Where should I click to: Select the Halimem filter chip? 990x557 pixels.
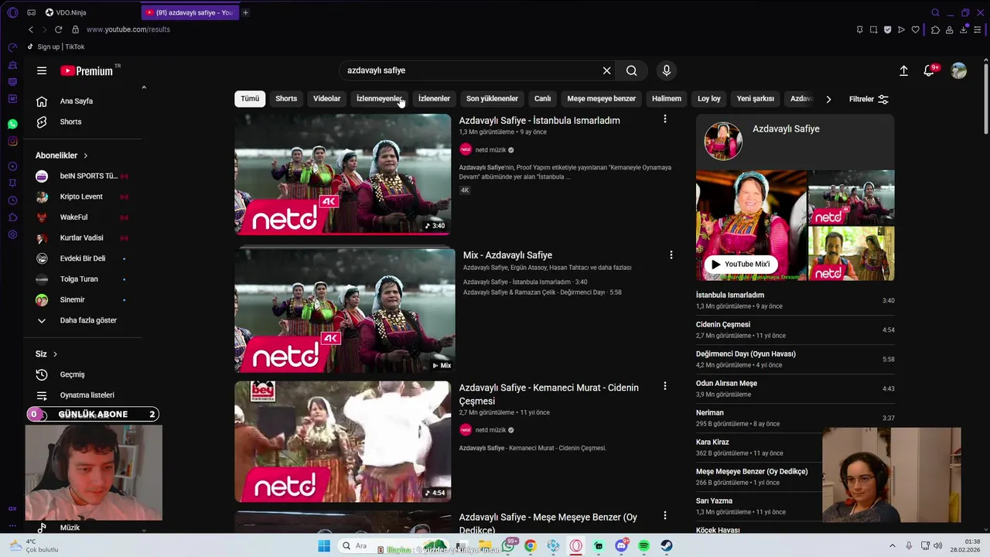(x=667, y=99)
